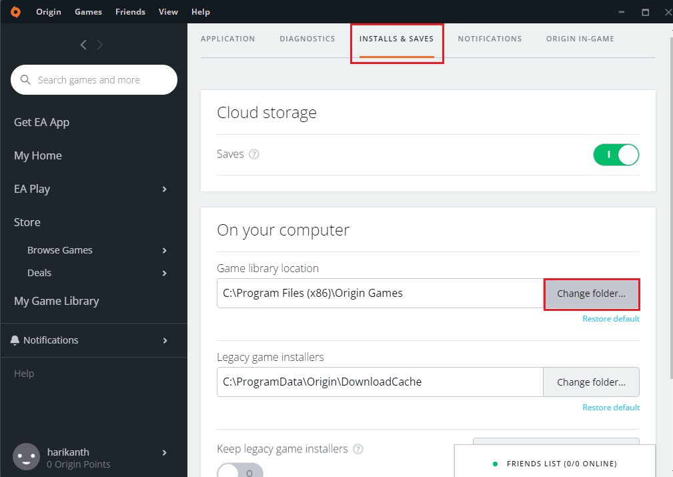Screen dimensions: 673x477
Task: Restore default game library location
Action: (x=611, y=319)
